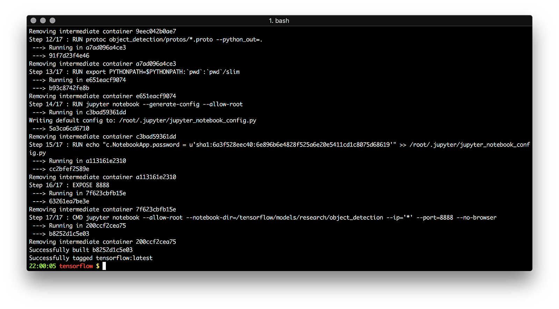The image size is (559, 309).
Task: Click the '1. bash' window title
Action: pos(279,21)
